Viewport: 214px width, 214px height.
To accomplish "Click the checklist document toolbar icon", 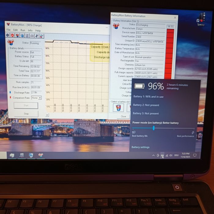I will point(27,36).
